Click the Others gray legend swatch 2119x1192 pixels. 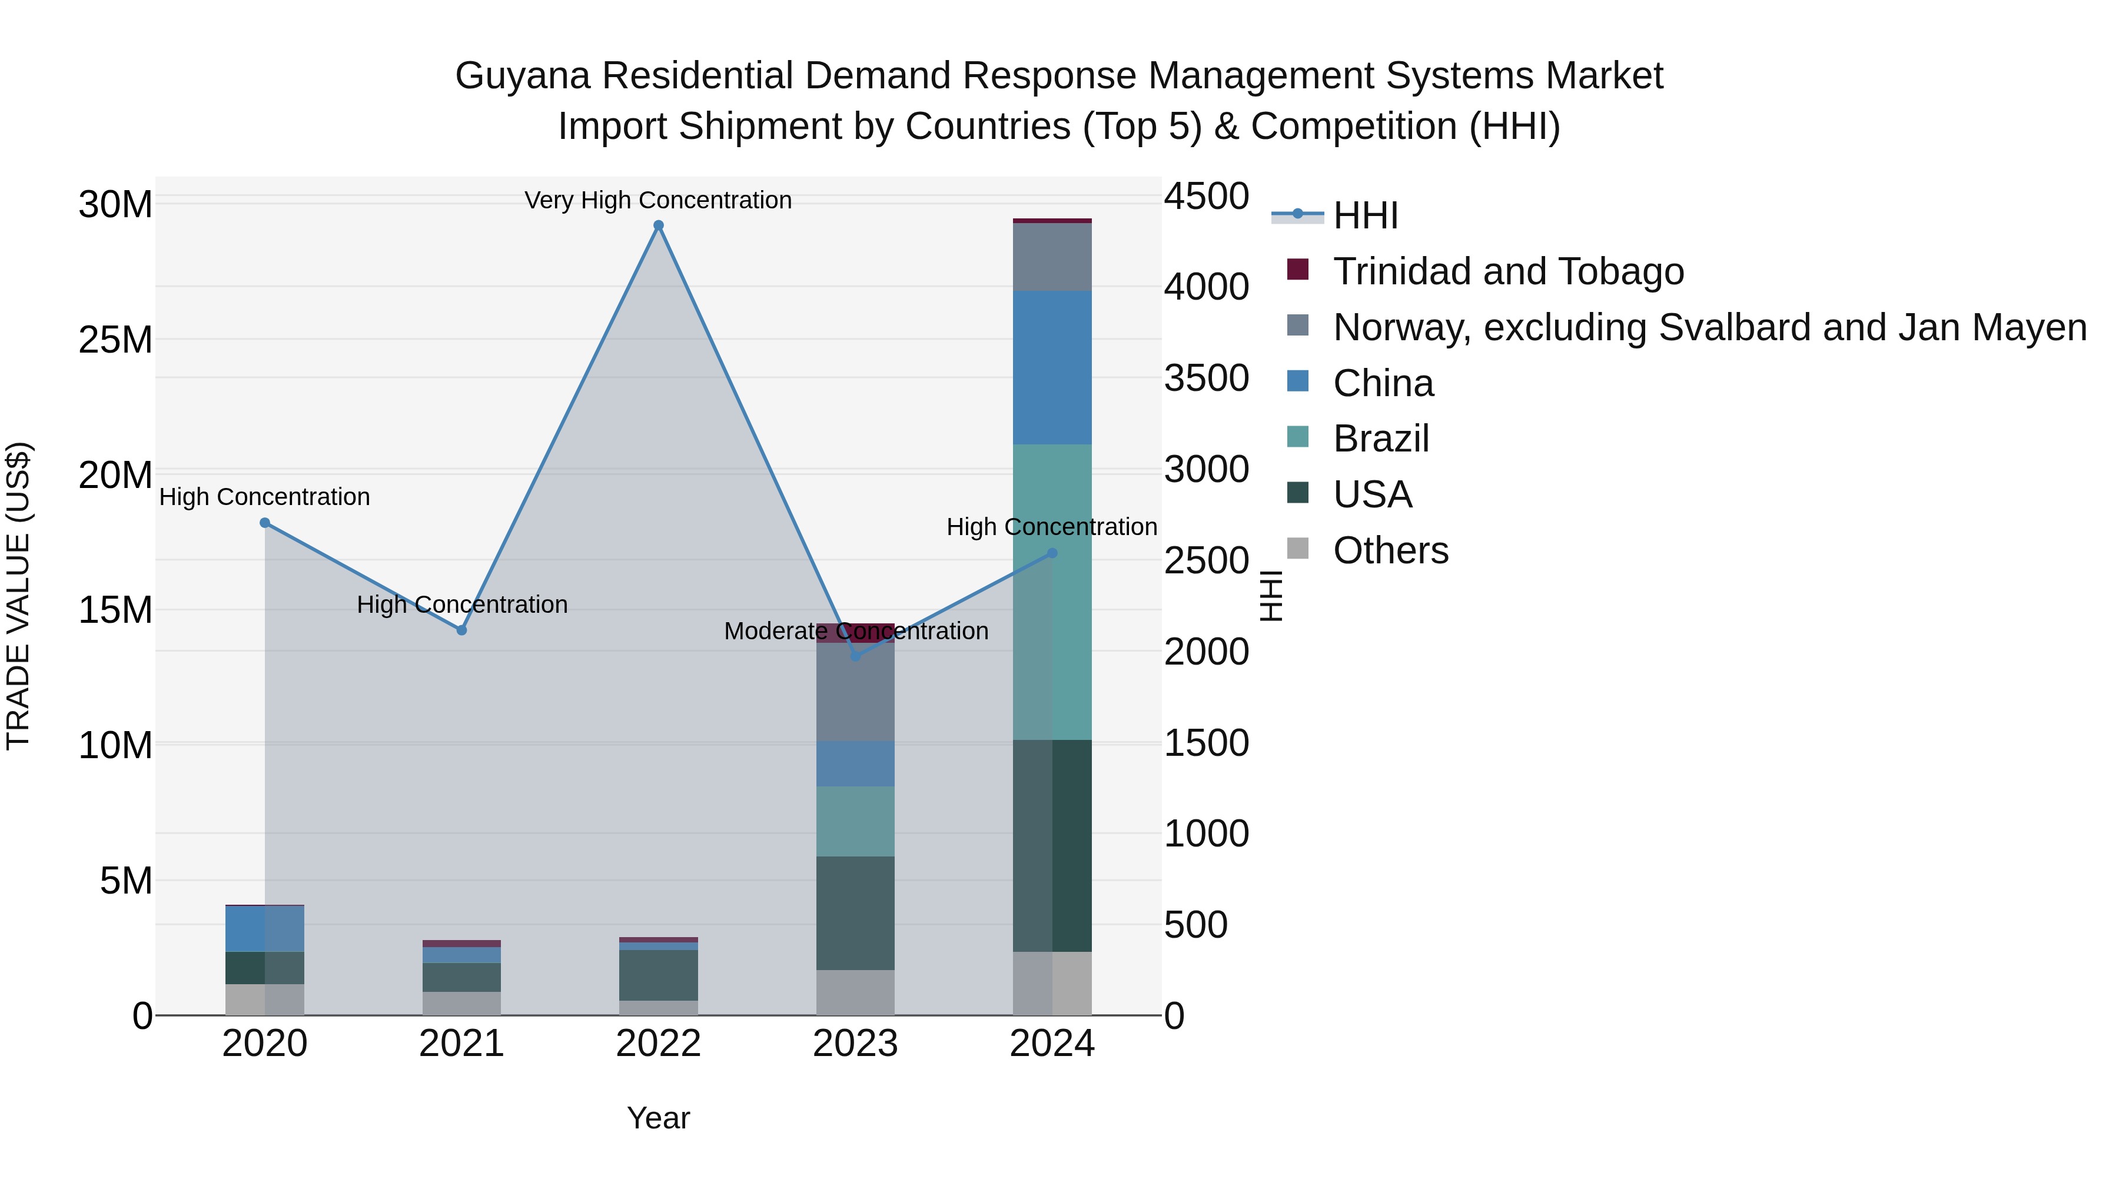point(1297,549)
